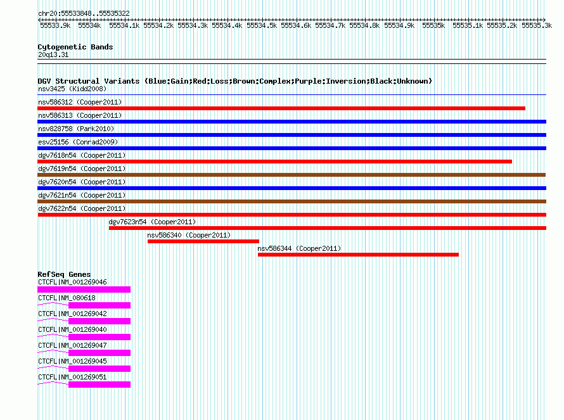
Task: Open the nsv828758 (Park2010) label
Action: 76,129
